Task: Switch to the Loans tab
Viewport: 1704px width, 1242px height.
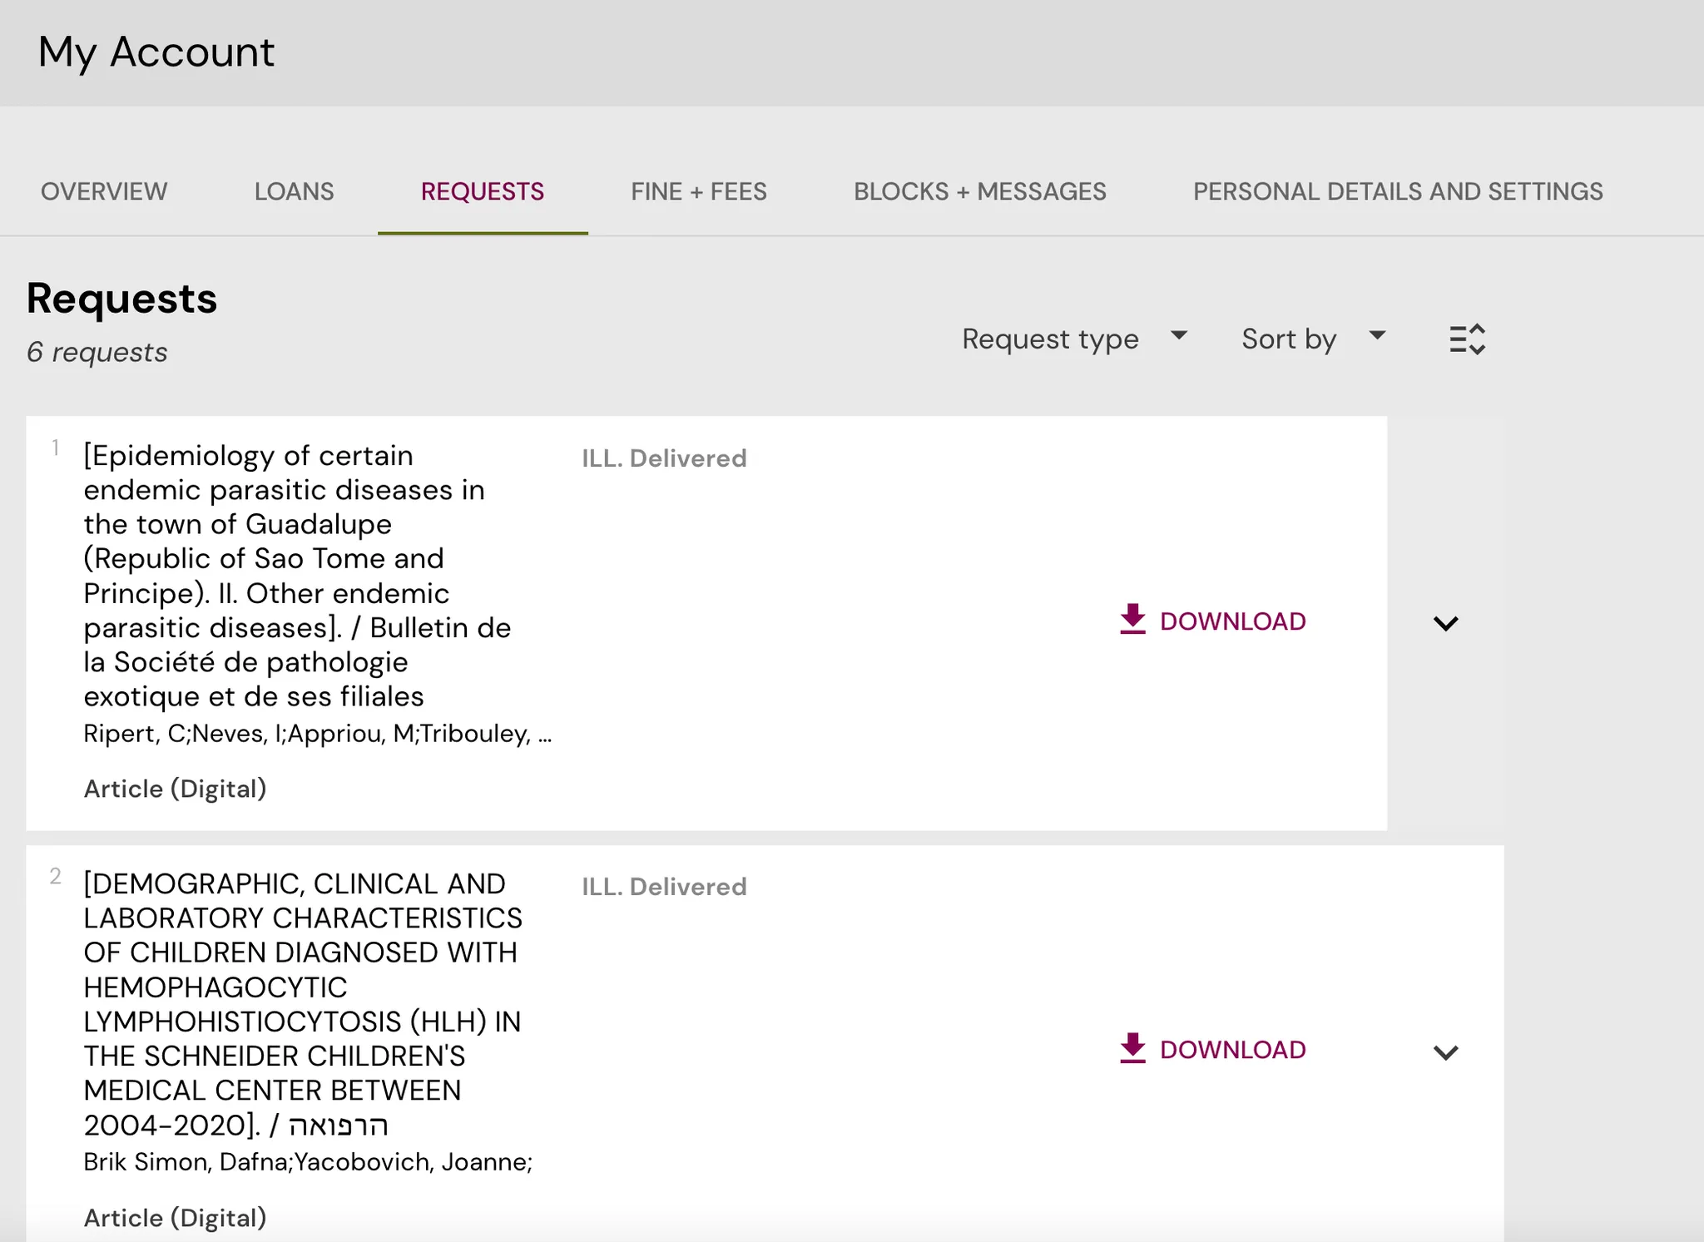Action: pos(294,191)
